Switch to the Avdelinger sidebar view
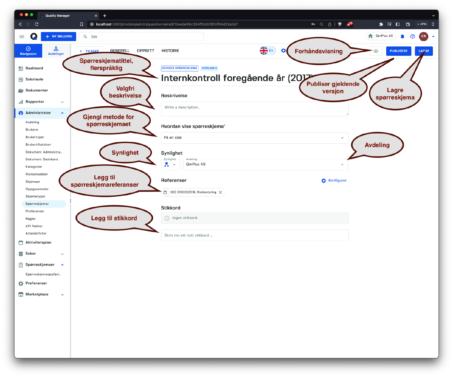The width and height of the screenshot is (453, 377). click(x=56, y=51)
